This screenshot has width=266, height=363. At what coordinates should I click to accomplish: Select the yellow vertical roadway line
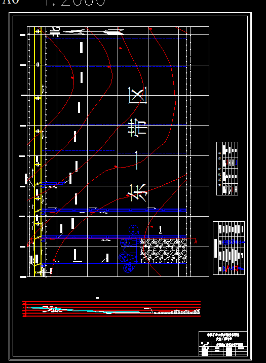(38, 151)
